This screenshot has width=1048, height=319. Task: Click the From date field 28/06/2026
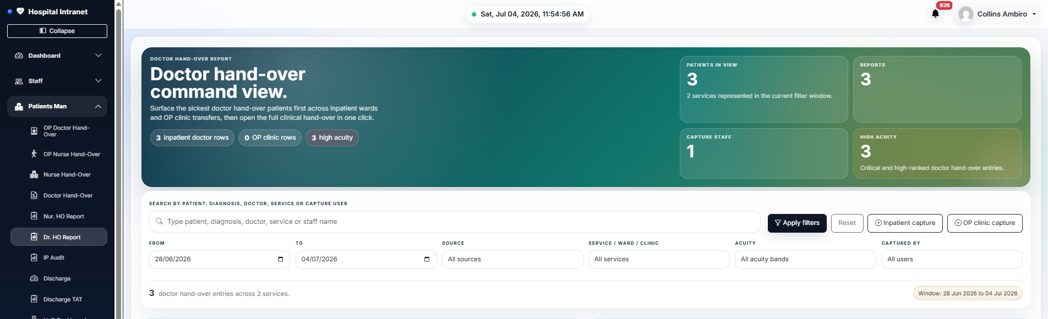[x=219, y=260]
